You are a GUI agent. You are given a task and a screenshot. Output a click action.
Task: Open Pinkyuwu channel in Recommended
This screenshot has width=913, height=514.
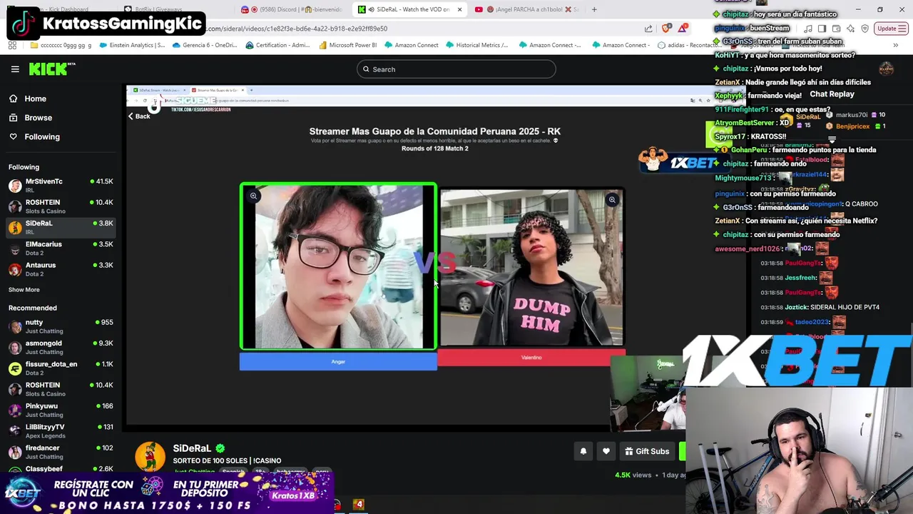61,410
